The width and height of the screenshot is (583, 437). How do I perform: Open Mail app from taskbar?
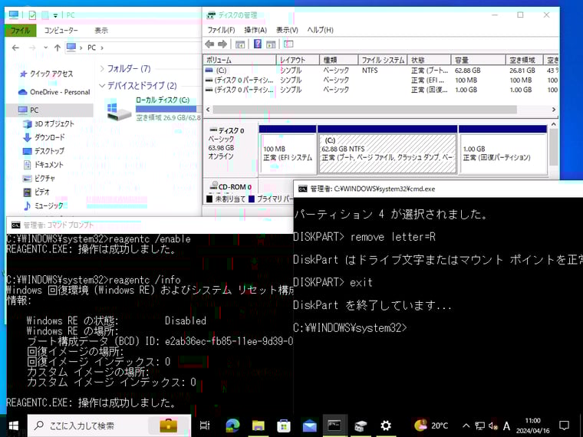(x=309, y=426)
